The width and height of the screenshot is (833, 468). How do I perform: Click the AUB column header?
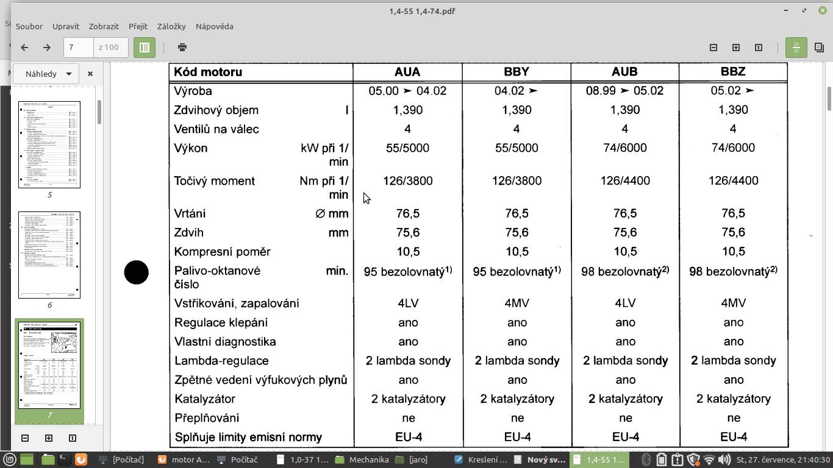625,72
